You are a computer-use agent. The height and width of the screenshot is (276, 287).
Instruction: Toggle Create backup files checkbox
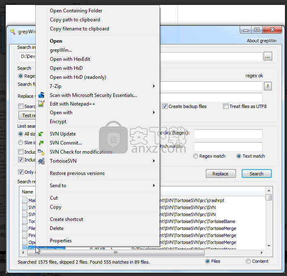[165, 106]
